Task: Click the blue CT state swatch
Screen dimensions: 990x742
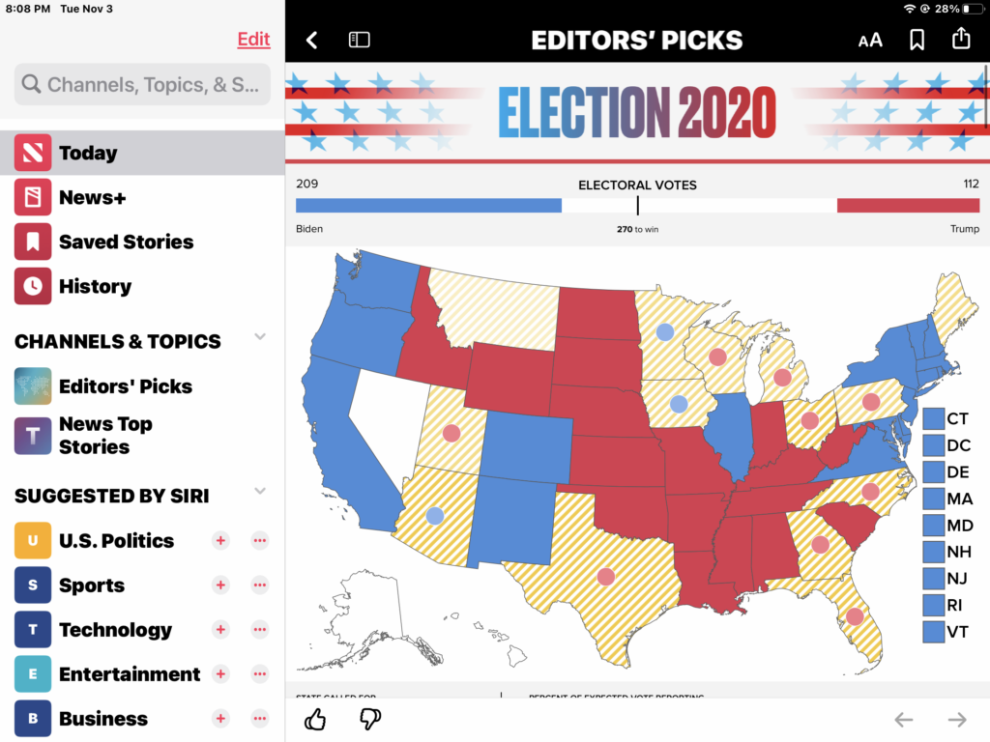Action: pos(933,418)
